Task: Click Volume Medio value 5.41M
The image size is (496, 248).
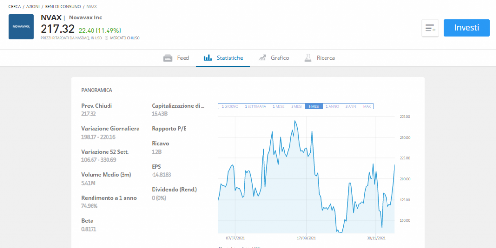Action: coord(88,183)
